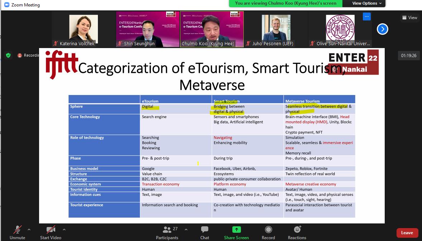Click 'Core Technology' row label

tap(85, 117)
